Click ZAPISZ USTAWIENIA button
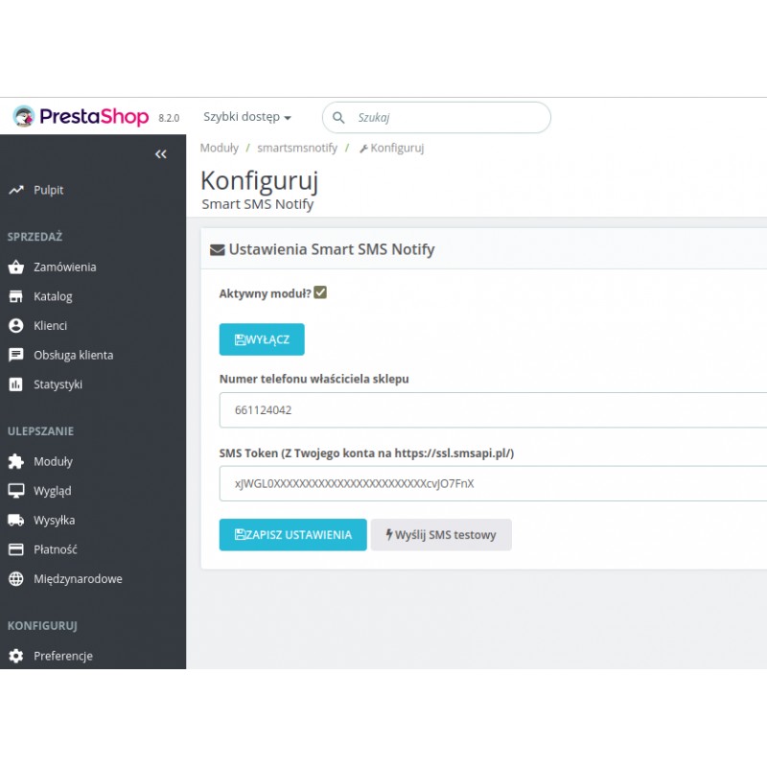The width and height of the screenshot is (767, 767). (x=292, y=535)
